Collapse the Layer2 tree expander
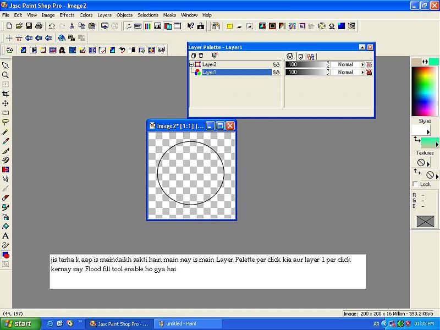Screen dimensions: 440x330 (x=191, y=64)
